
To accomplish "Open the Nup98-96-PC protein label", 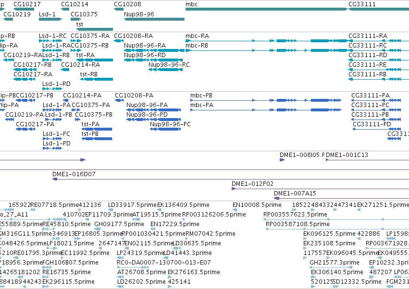I will (170, 124).
